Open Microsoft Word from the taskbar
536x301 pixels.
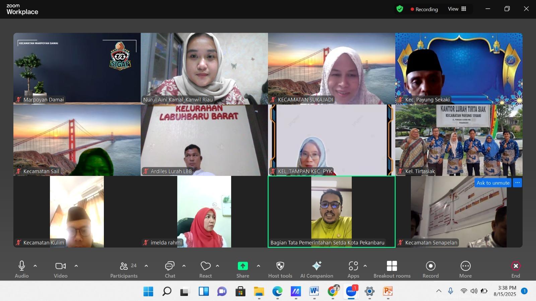click(314, 291)
